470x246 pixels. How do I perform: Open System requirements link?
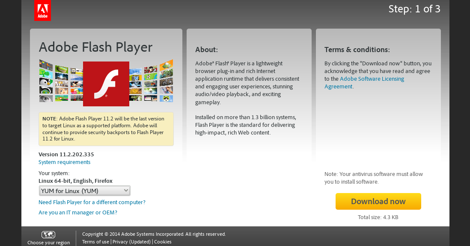coord(65,162)
